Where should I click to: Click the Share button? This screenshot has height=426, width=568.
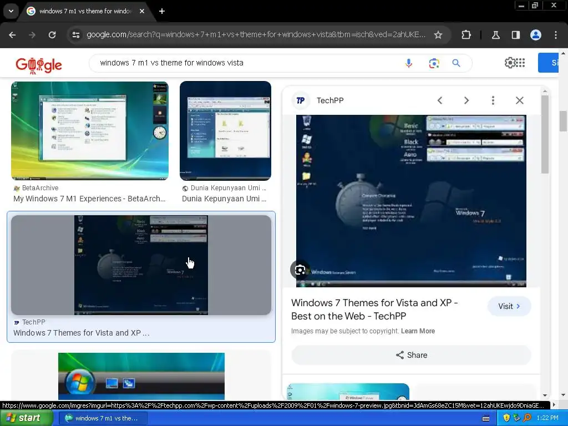tap(411, 355)
